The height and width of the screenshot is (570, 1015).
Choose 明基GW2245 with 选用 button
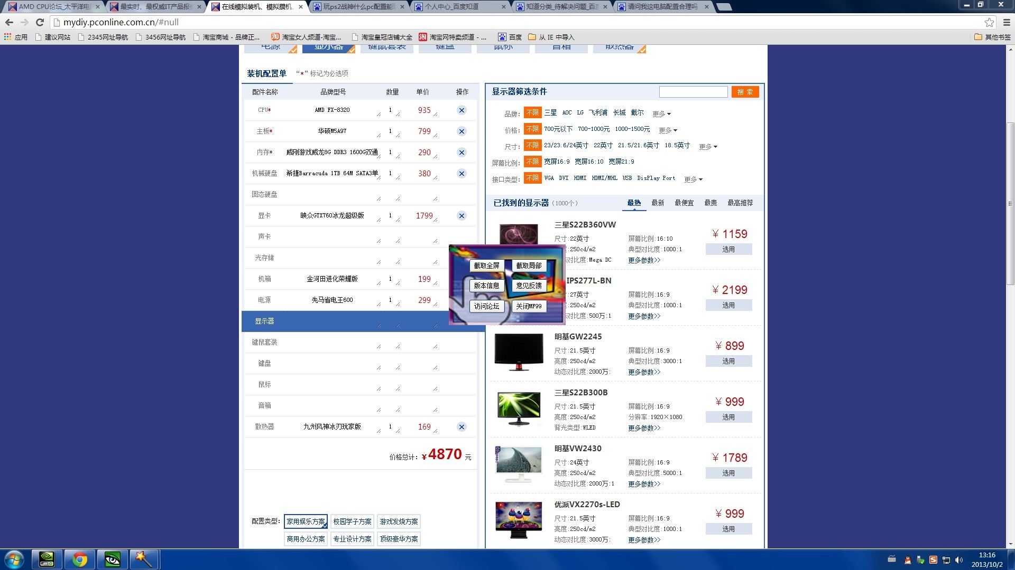728,361
